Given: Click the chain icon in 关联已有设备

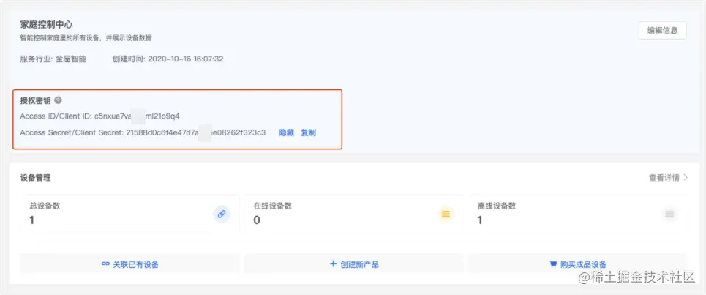Looking at the screenshot, I should (106, 264).
